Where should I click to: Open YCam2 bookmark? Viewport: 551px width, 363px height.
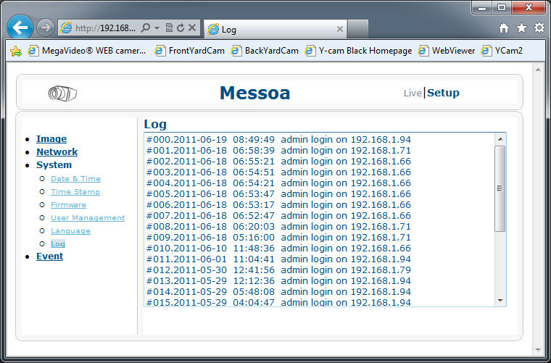(502, 51)
